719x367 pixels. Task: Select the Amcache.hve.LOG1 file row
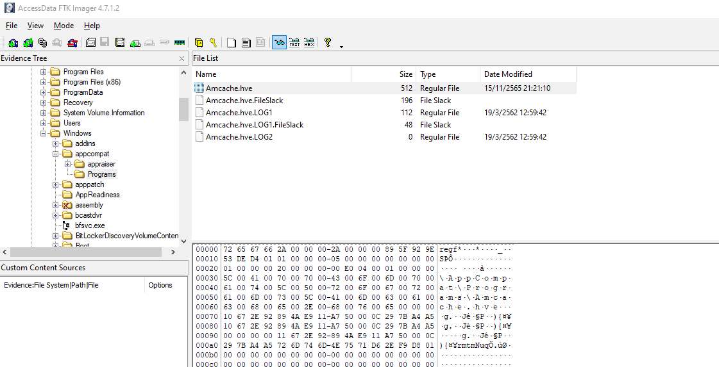[384, 113]
